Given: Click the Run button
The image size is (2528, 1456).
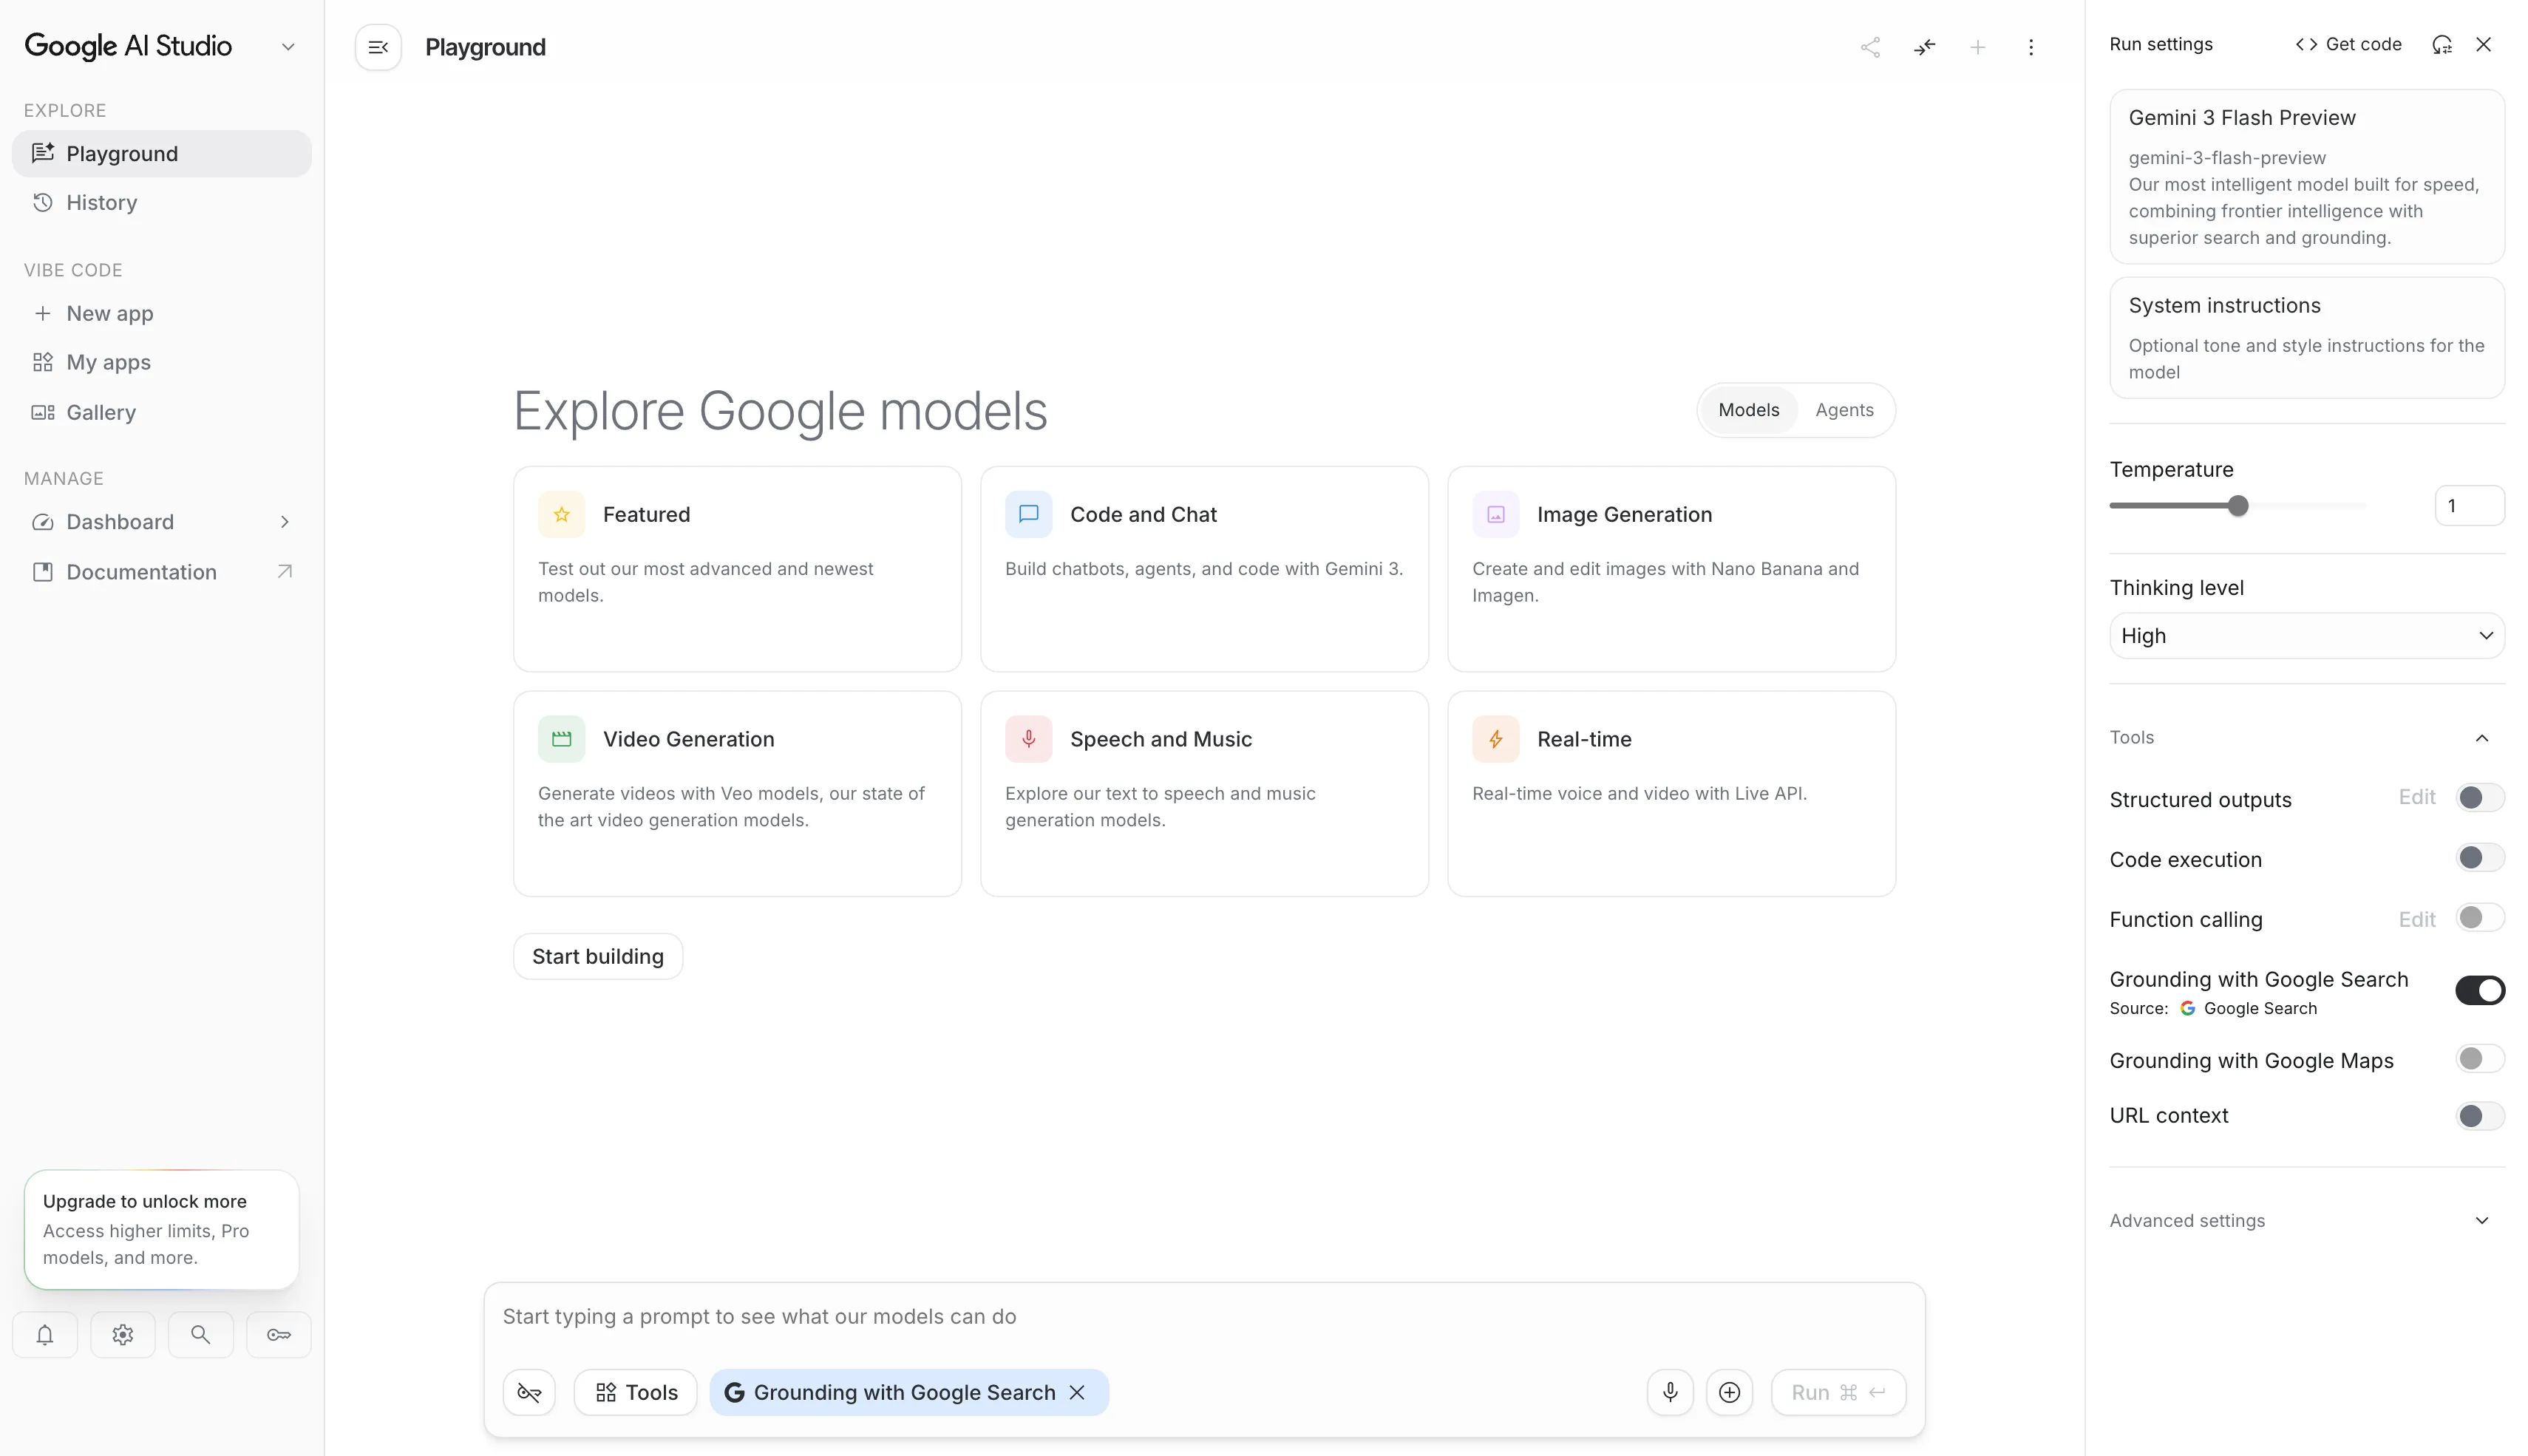Looking at the screenshot, I should tap(1838, 1392).
